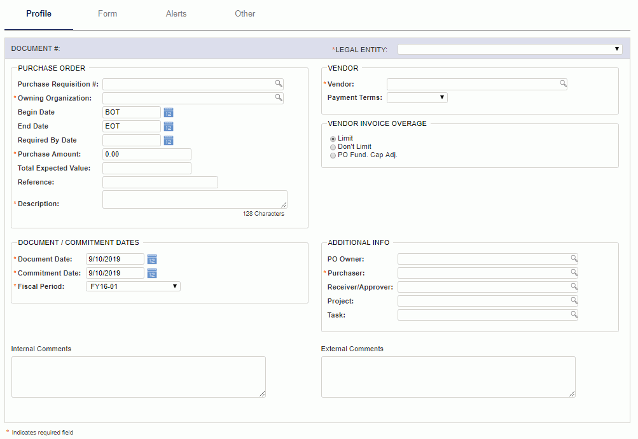Screen dimensions: 638x439
Task: Click the External Comments resize handle
Action: 572,394
